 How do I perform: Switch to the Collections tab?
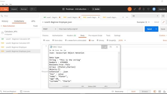[x=19, y=21]
